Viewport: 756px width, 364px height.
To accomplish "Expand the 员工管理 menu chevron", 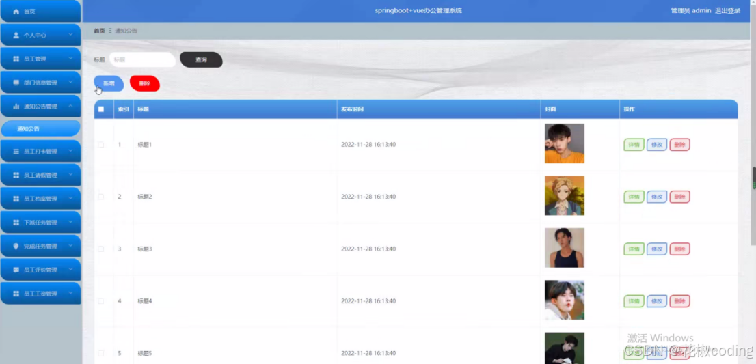I will click(x=70, y=58).
